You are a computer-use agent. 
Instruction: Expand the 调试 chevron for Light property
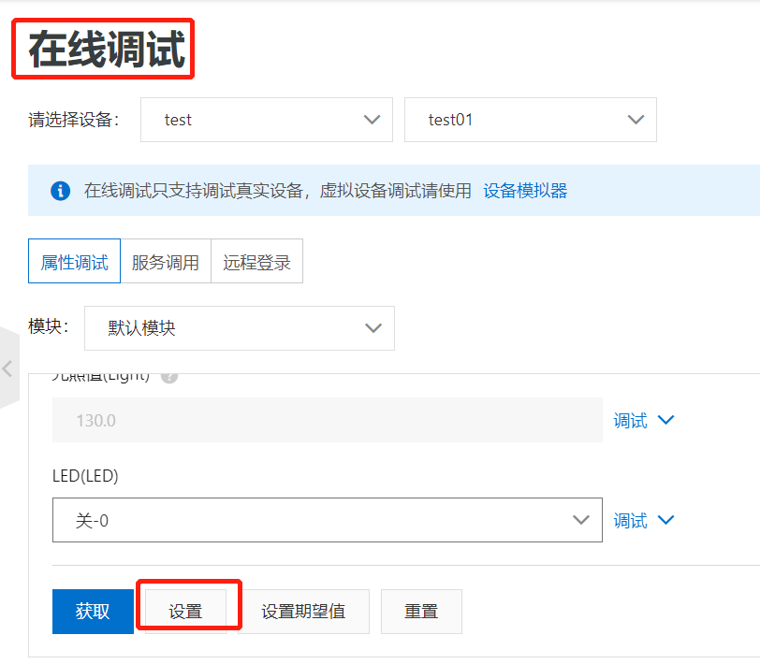pyautogui.click(x=665, y=420)
